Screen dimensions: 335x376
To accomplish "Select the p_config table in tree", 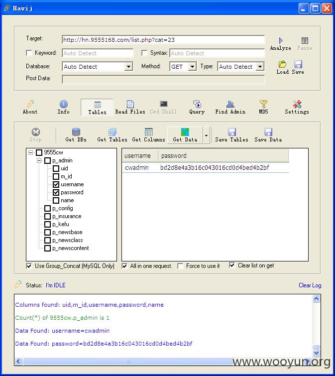I will pos(63,208).
